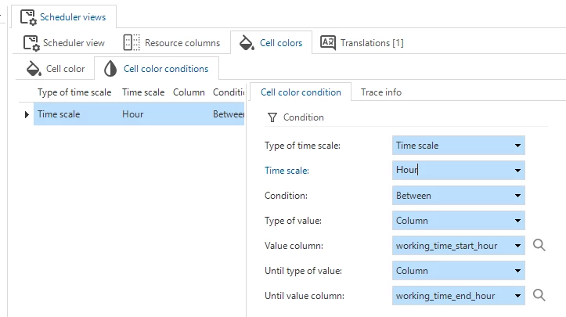566x317 pixels.
Task: Click the Cell color conditions droplet icon
Action: [x=111, y=69]
